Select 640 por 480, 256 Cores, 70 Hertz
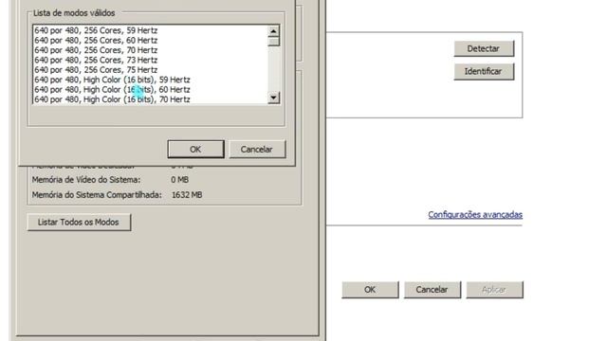Viewport: 607px width, 341px height. tap(150, 50)
